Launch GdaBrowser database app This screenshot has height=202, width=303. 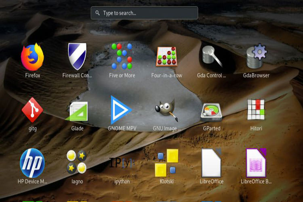[256, 57]
